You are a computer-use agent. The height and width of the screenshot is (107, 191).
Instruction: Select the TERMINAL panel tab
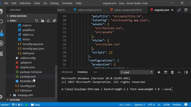pos(82,72)
